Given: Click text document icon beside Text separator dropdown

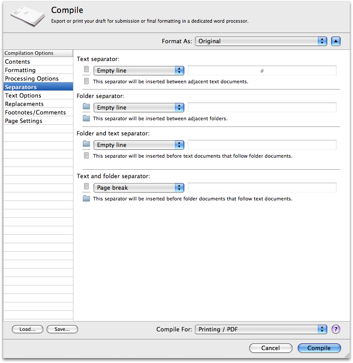Looking at the screenshot, I should click(86, 70).
